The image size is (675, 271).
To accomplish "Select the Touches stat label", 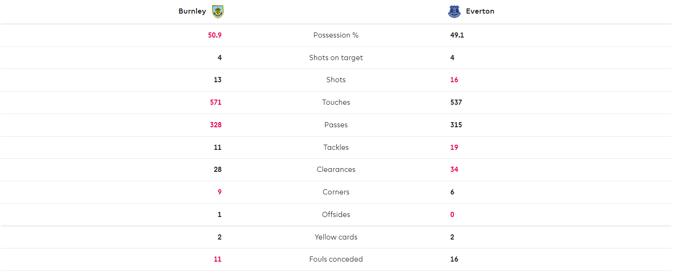I will (336, 102).
